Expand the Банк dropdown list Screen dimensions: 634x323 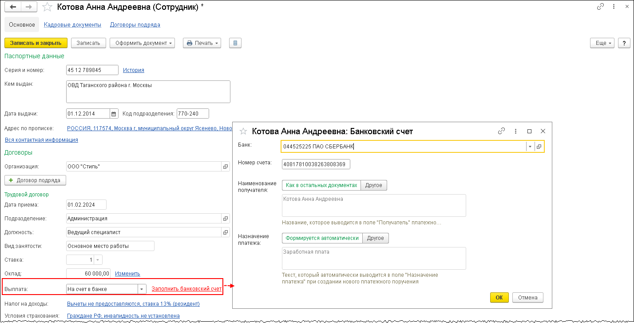click(x=530, y=147)
